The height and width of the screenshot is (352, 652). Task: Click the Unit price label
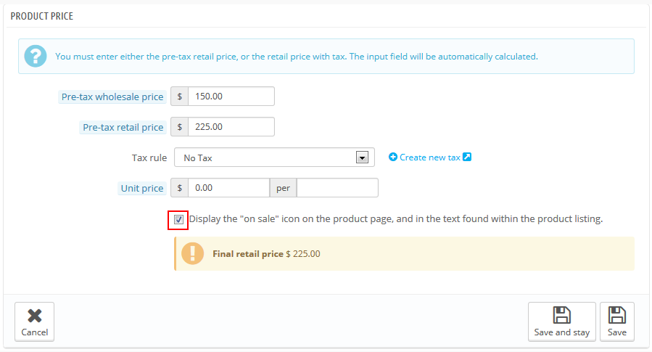click(x=142, y=188)
